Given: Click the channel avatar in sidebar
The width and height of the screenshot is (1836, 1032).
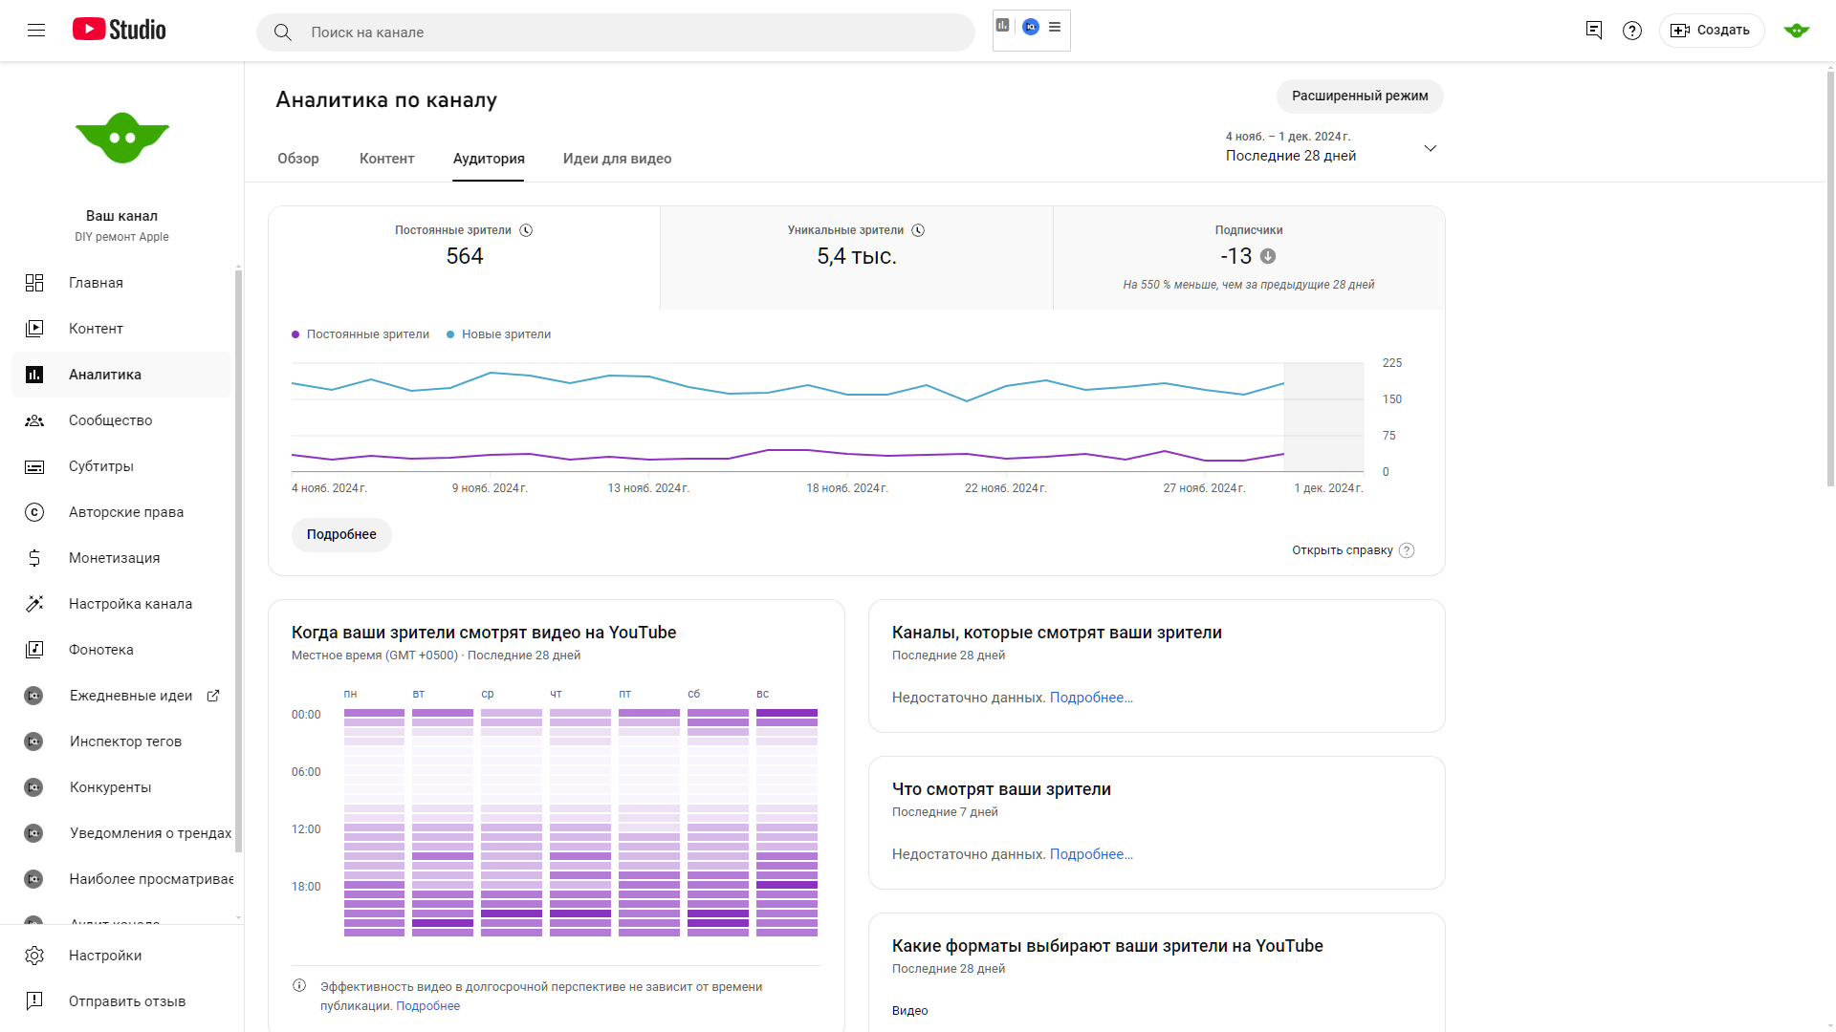Looking at the screenshot, I should [x=122, y=139].
